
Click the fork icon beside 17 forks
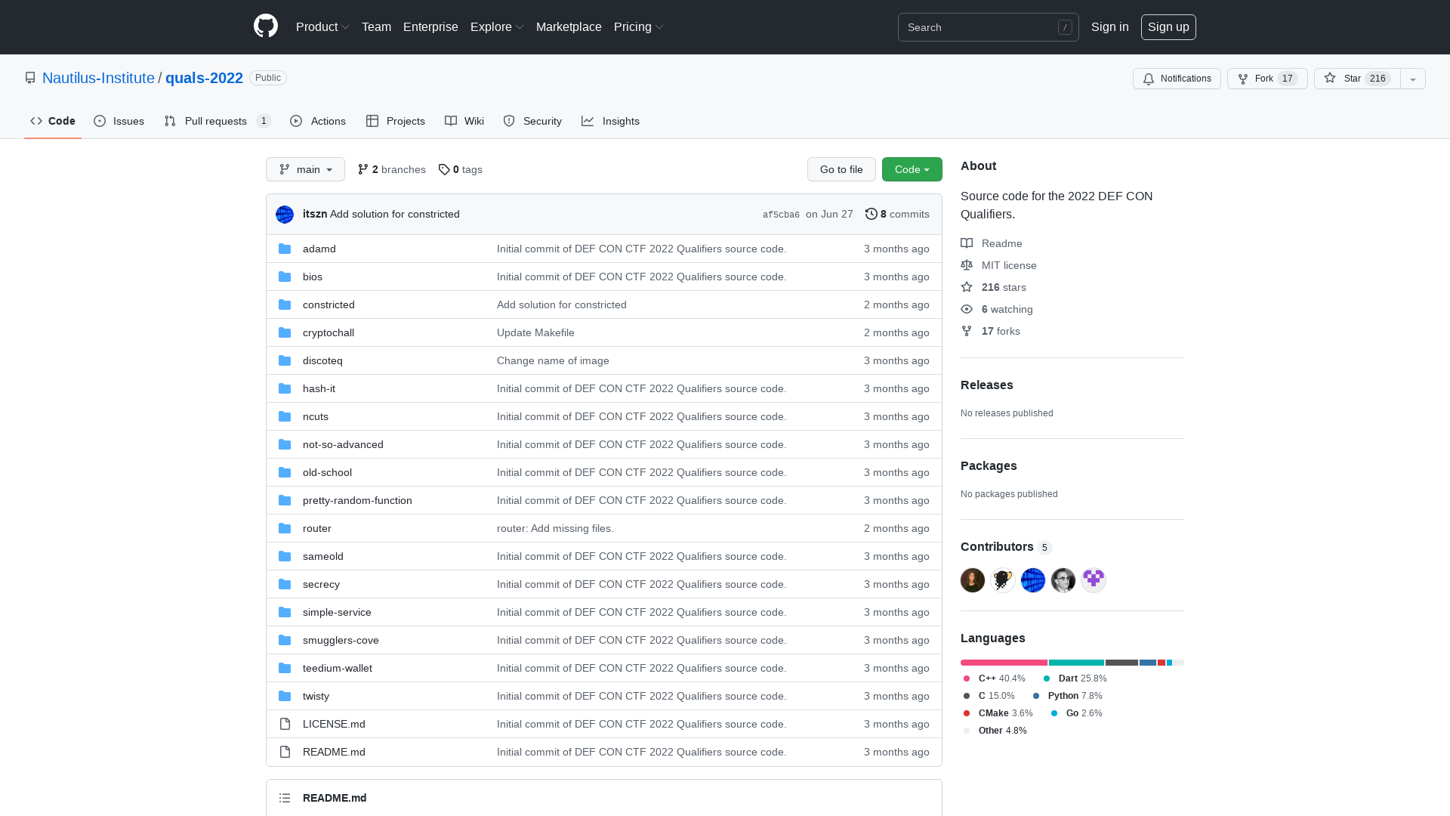(967, 331)
